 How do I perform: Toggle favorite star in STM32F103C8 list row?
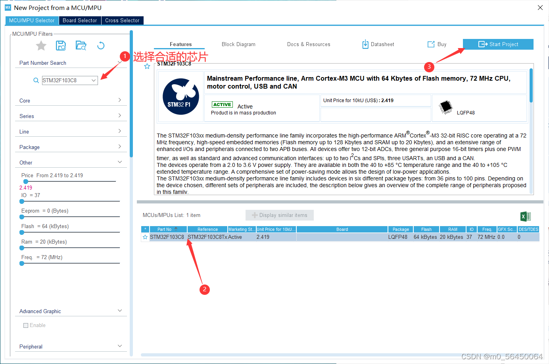145,237
